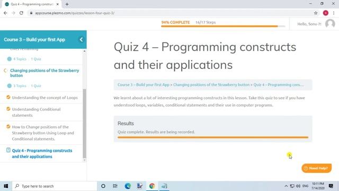Click breadcrumb Course 3 – Build your first App

(144, 85)
